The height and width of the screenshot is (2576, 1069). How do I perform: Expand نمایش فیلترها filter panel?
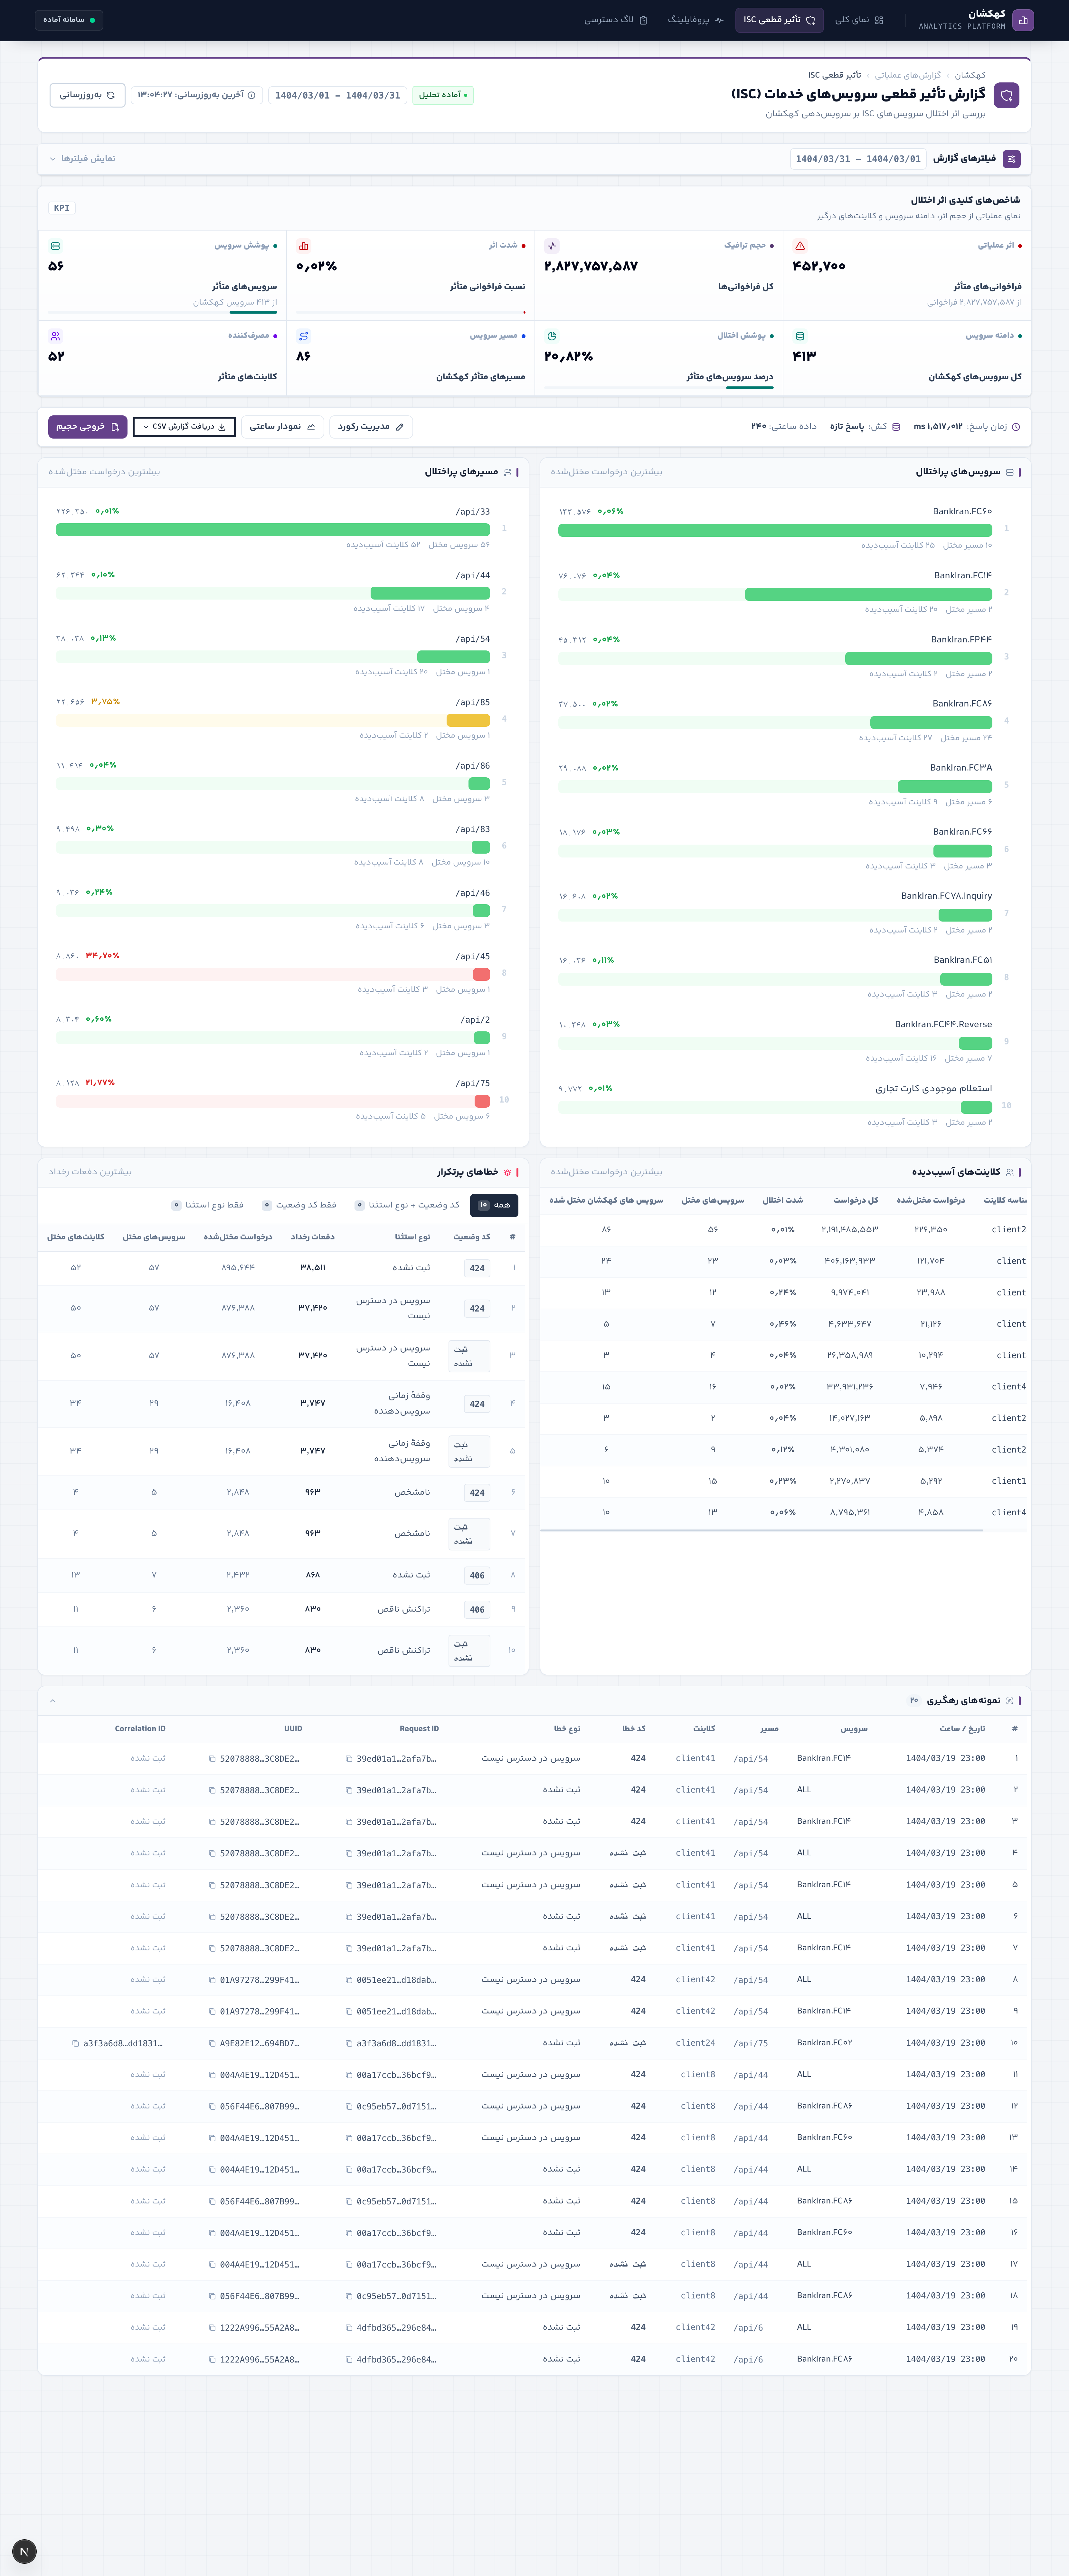(82, 159)
